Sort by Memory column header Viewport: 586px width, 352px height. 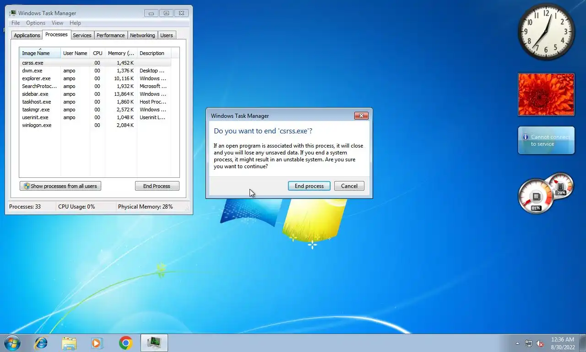pyautogui.click(x=121, y=53)
